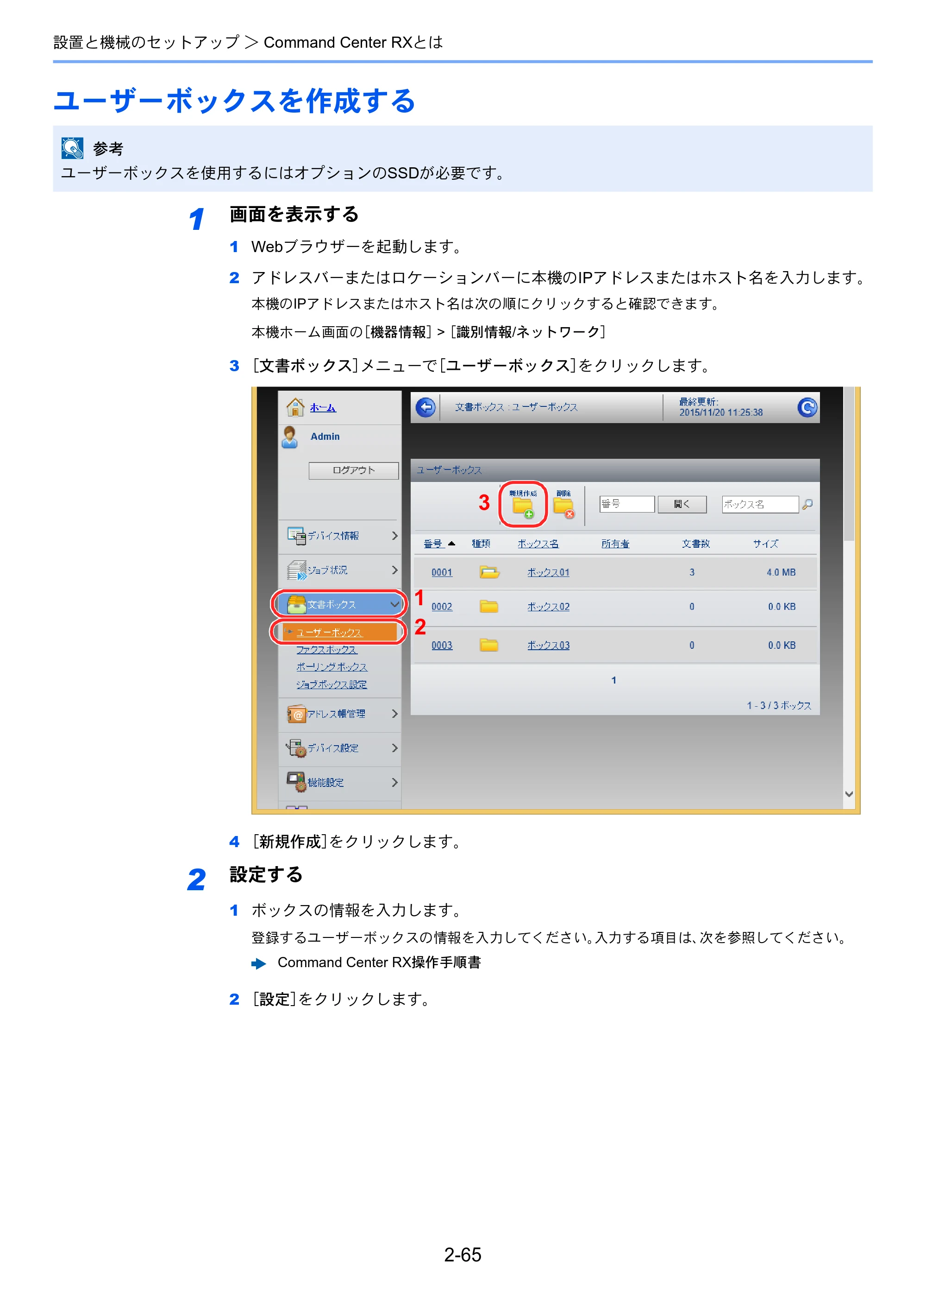926x1311 pixels.
Task: Click the デバイス情報 device information icon
Action: pos(296,536)
